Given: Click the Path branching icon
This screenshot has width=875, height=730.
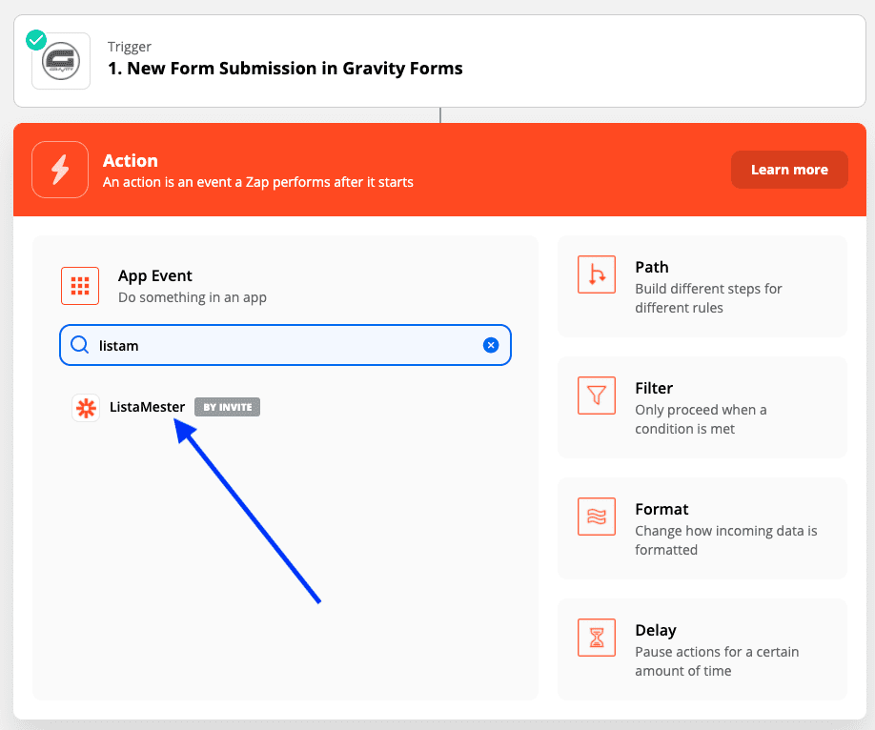Looking at the screenshot, I should coord(597,274).
